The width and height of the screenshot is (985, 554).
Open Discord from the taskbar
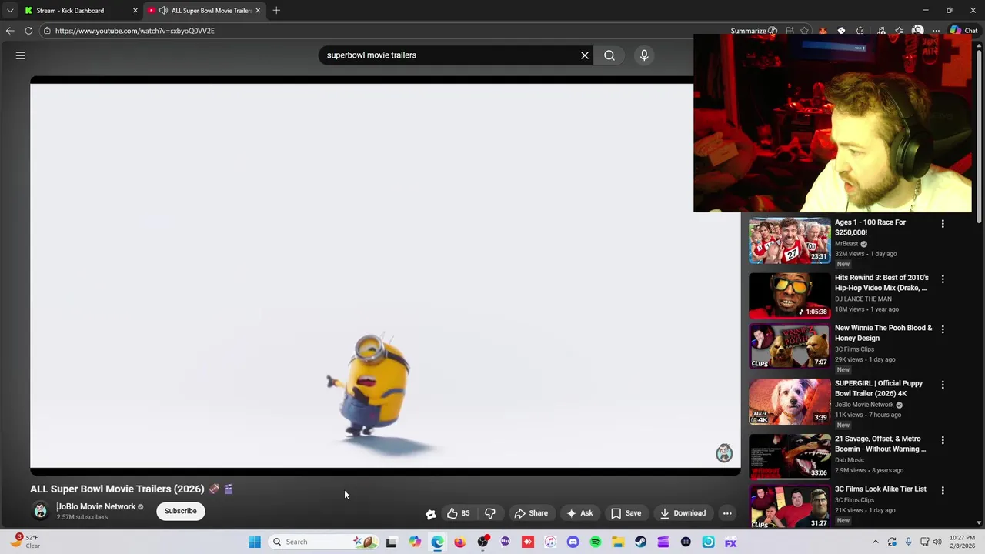click(x=573, y=542)
